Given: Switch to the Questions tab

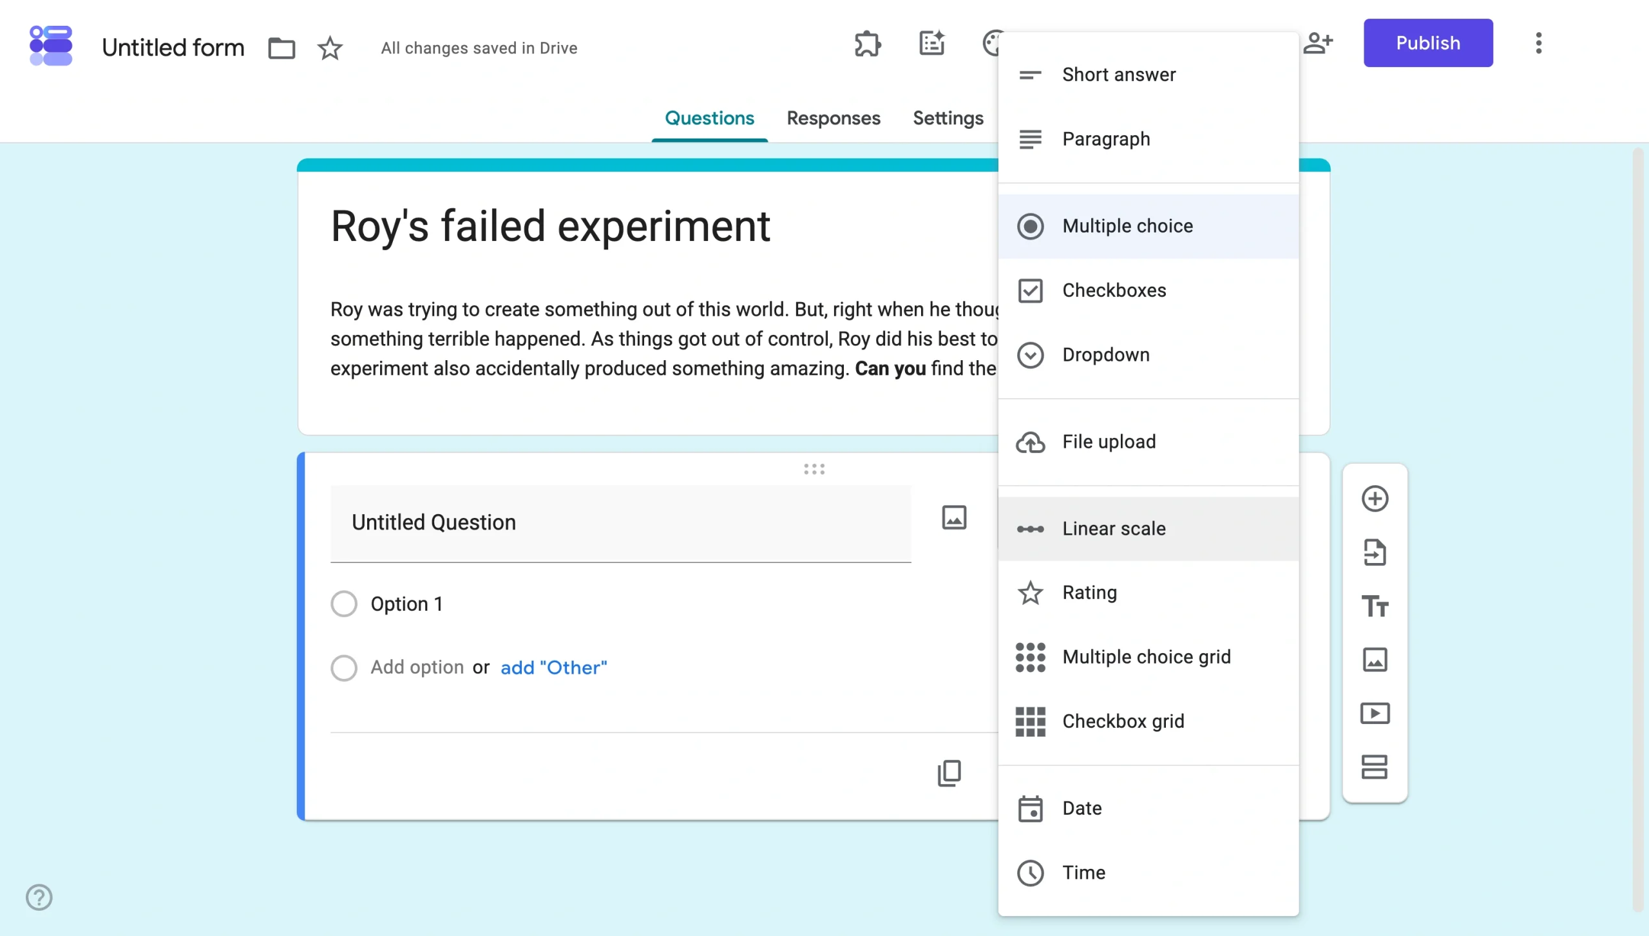Looking at the screenshot, I should pyautogui.click(x=709, y=119).
